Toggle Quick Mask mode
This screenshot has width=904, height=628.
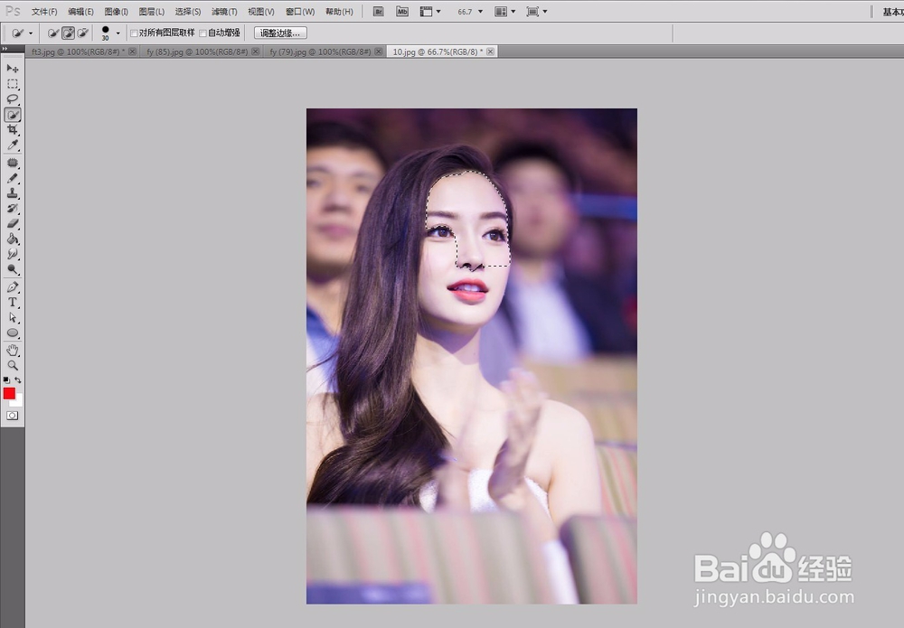pyautogui.click(x=12, y=416)
